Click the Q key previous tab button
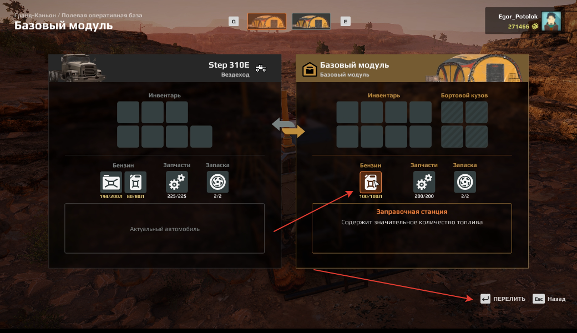The image size is (577, 333). (234, 21)
